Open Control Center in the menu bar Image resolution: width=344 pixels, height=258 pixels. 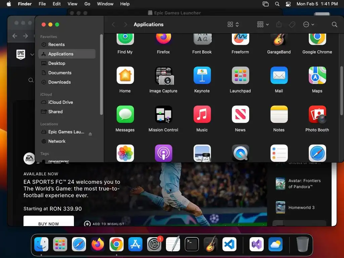tap(288, 4)
